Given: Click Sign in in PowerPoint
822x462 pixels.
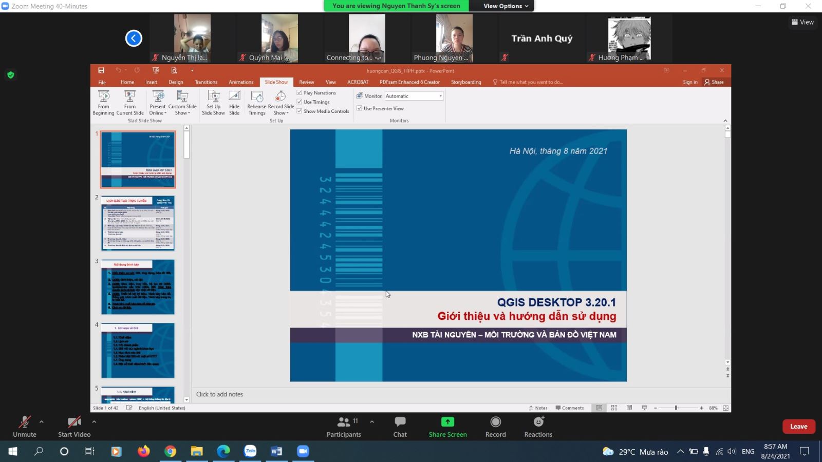Looking at the screenshot, I should click(690, 82).
